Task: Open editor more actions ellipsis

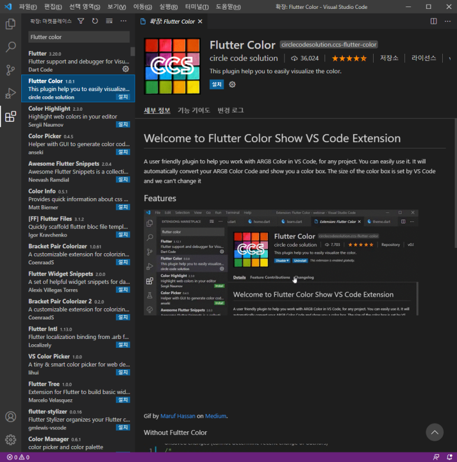Action: 448,21
